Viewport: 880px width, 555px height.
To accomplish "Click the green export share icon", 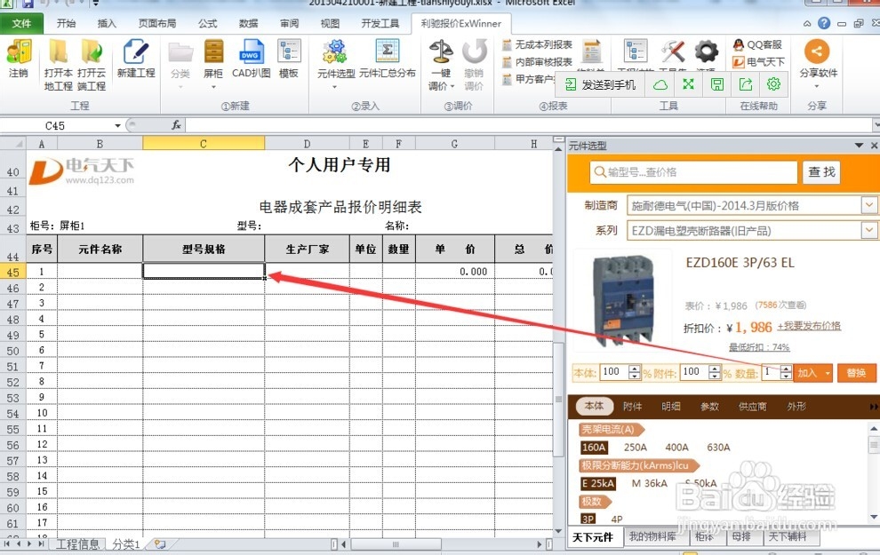I will [x=745, y=84].
